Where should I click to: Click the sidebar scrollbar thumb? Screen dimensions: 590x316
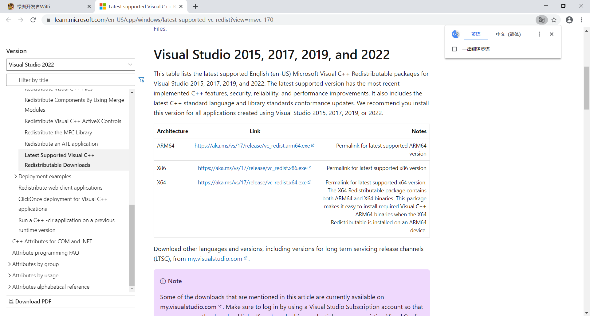pyautogui.click(x=132, y=245)
